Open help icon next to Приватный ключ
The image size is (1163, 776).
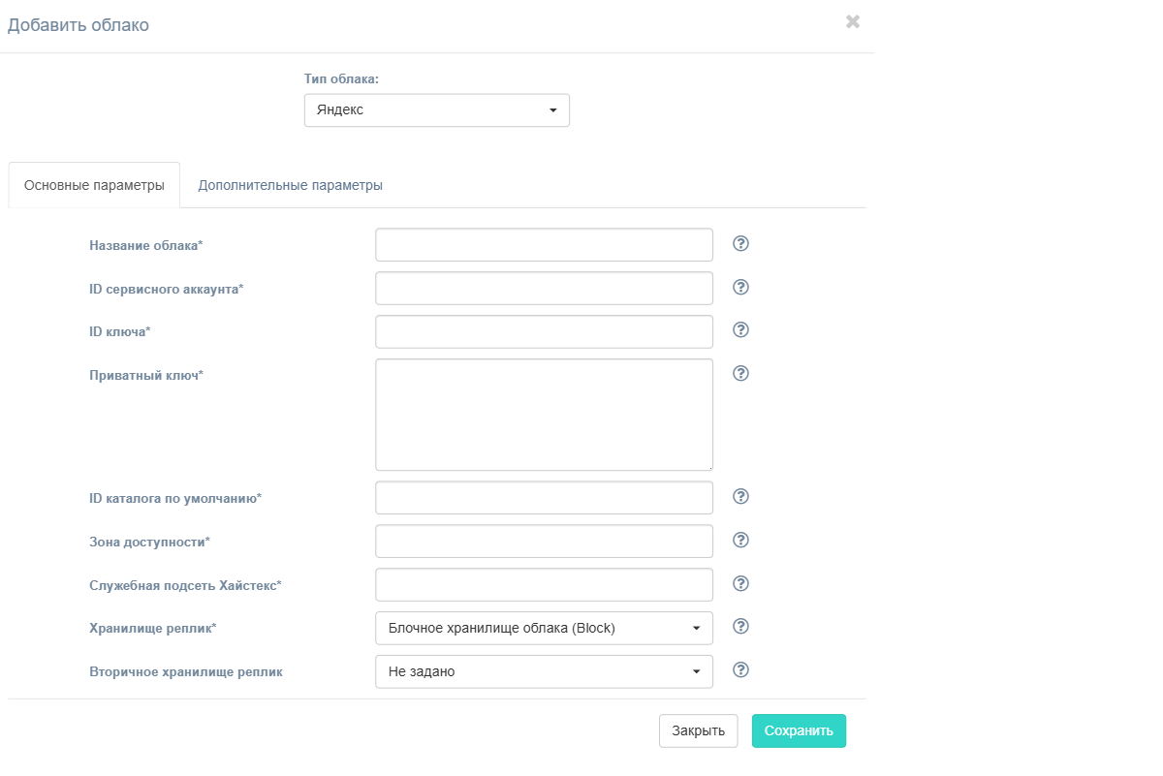coord(741,373)
